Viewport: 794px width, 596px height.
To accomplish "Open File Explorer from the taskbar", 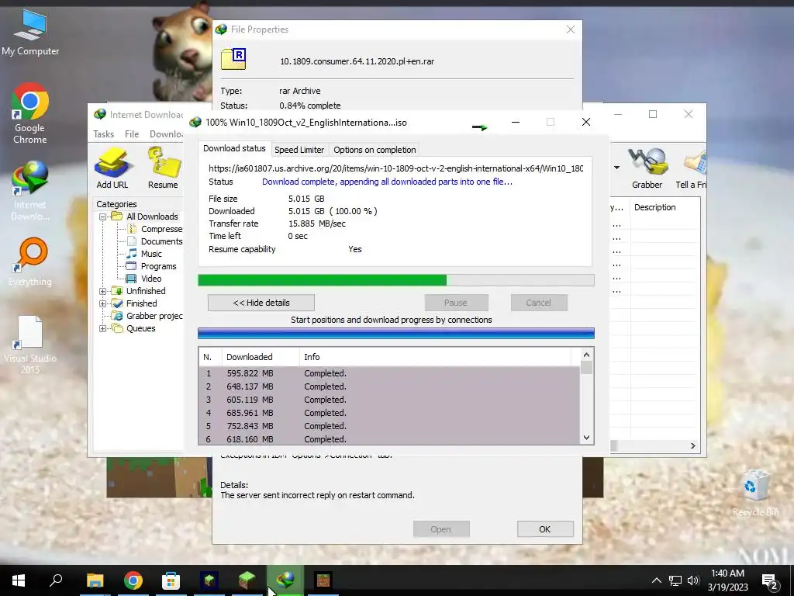I will [x=95, y=580].
